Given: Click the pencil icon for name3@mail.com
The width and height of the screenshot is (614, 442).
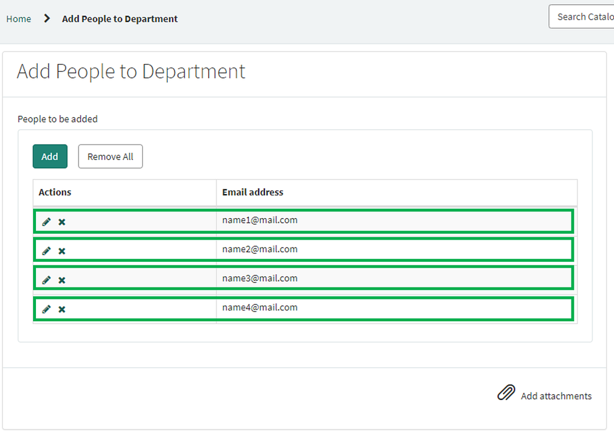Looking at the screenshot, I should (x=46, y=280).
